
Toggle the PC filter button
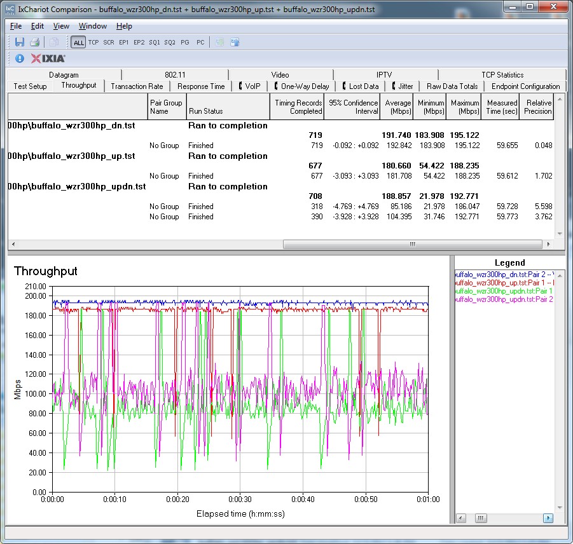tap(200, 43)
